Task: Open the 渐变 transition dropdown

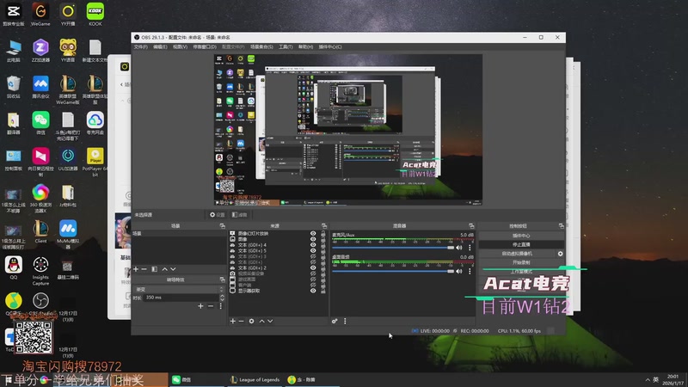Action: tap(179, 290)
